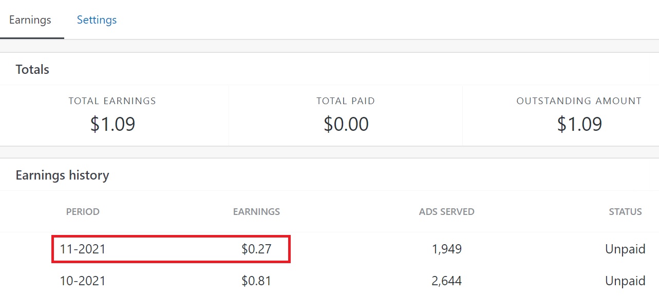Click the ADS SERVED column header

point(446,211)
